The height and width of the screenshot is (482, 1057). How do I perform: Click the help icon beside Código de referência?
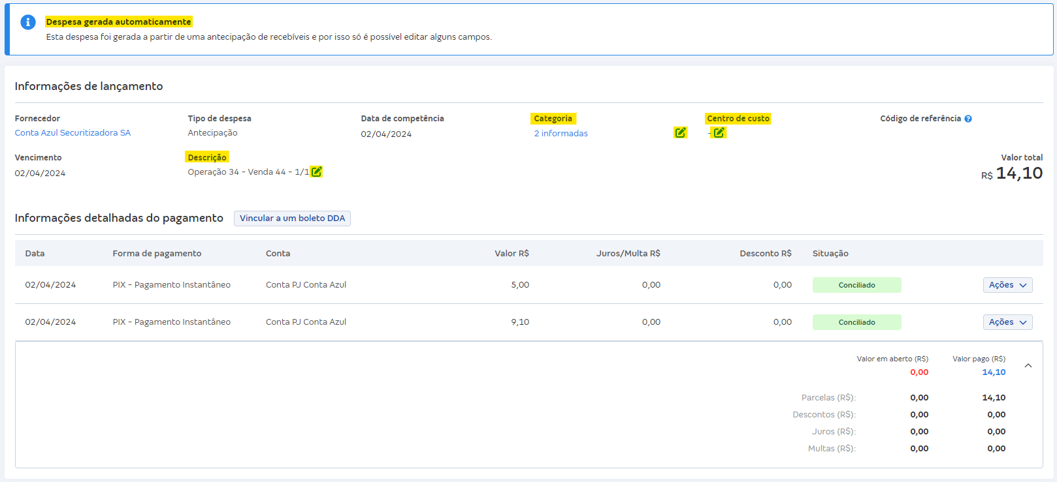(968, 119)
